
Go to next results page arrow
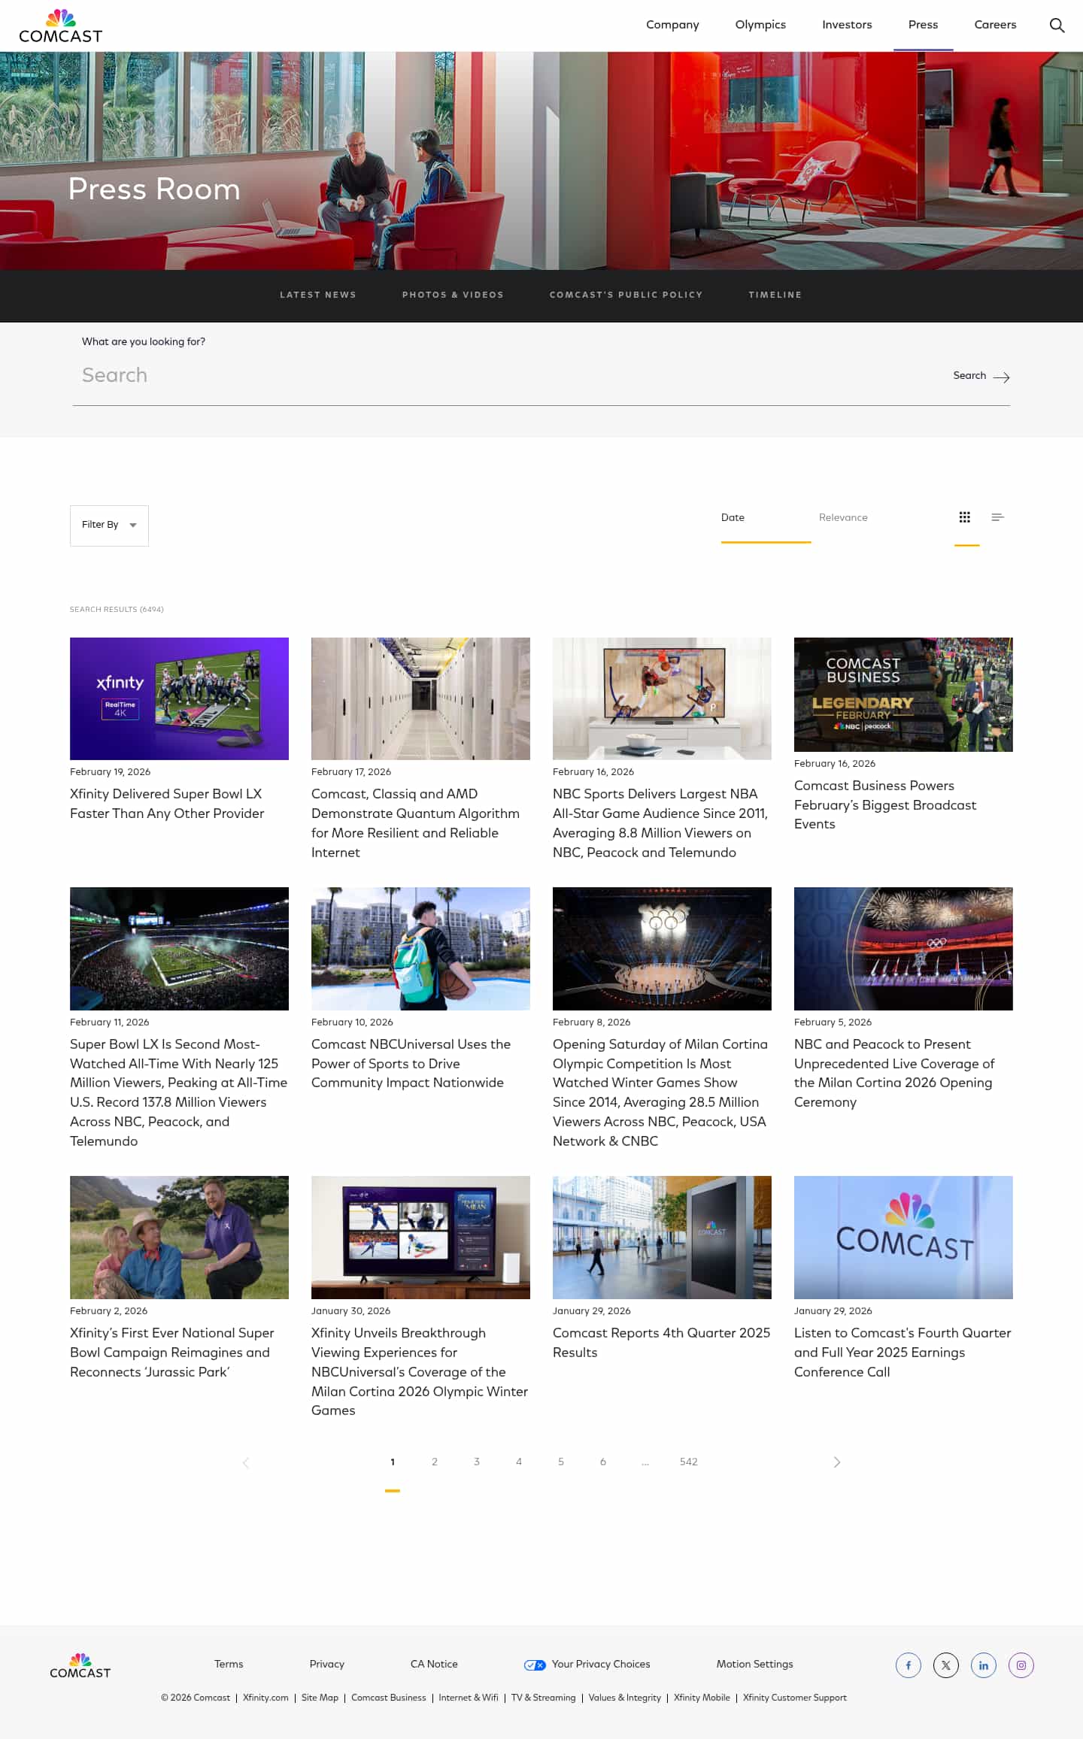tap(836, 1462)
